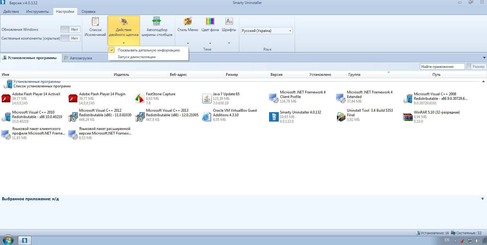
Task: Show hidden tray icons arrow
Action: coord(455,241)
